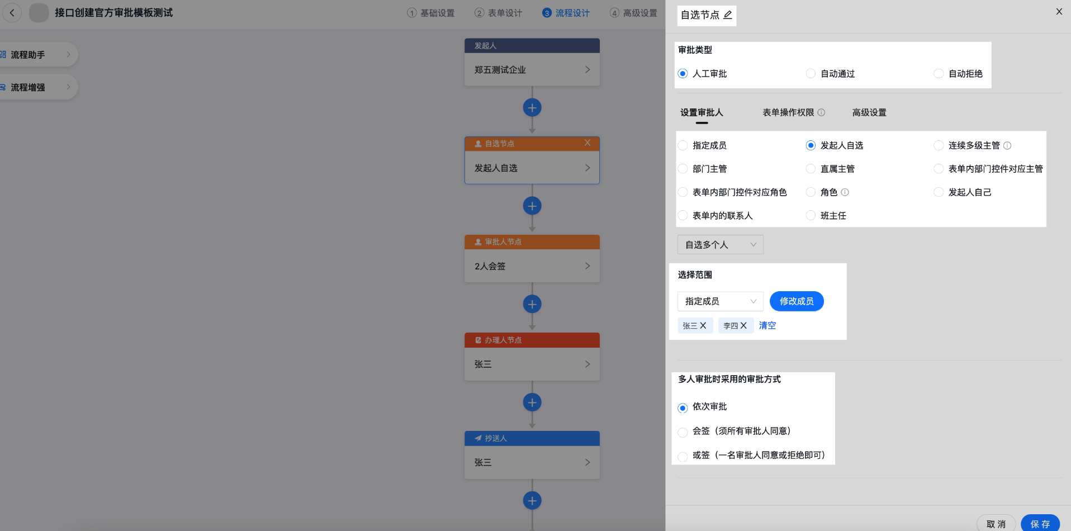The image size is (1071, 531).
Task: Go to step 3 流程设计
Action: click(566, 13)
